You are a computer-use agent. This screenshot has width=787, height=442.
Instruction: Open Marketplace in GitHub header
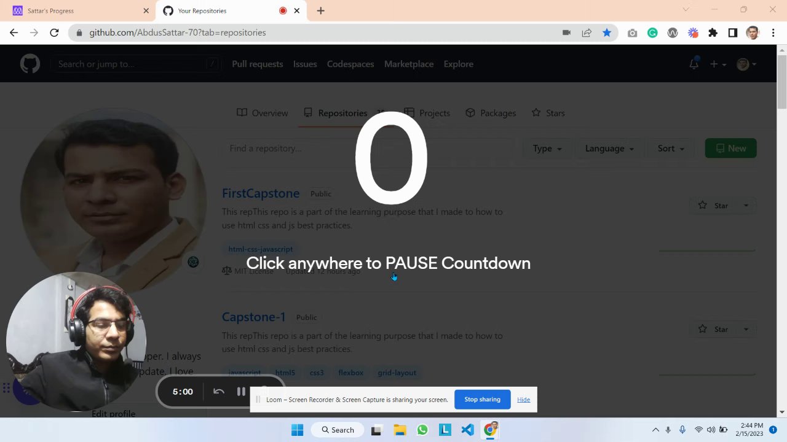click(409, 64)
